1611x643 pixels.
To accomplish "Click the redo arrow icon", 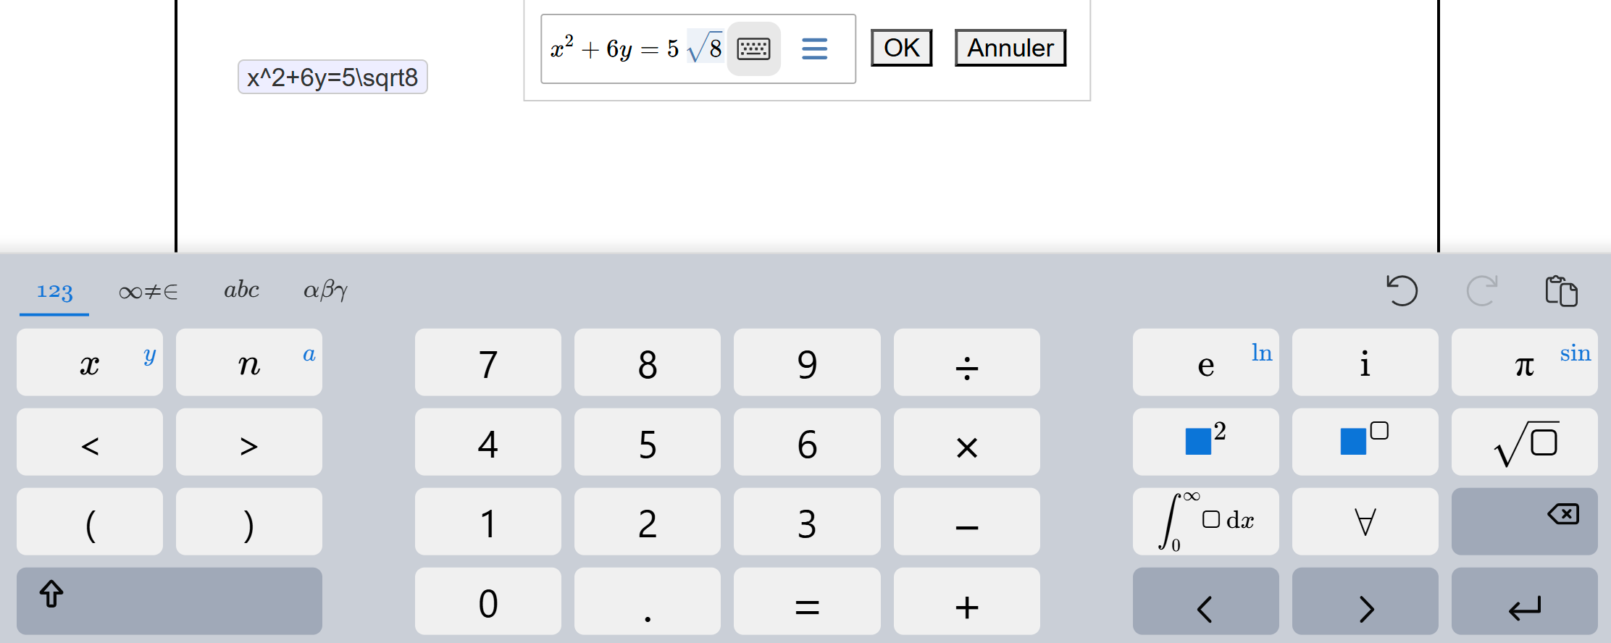I will pos(1481,291).
